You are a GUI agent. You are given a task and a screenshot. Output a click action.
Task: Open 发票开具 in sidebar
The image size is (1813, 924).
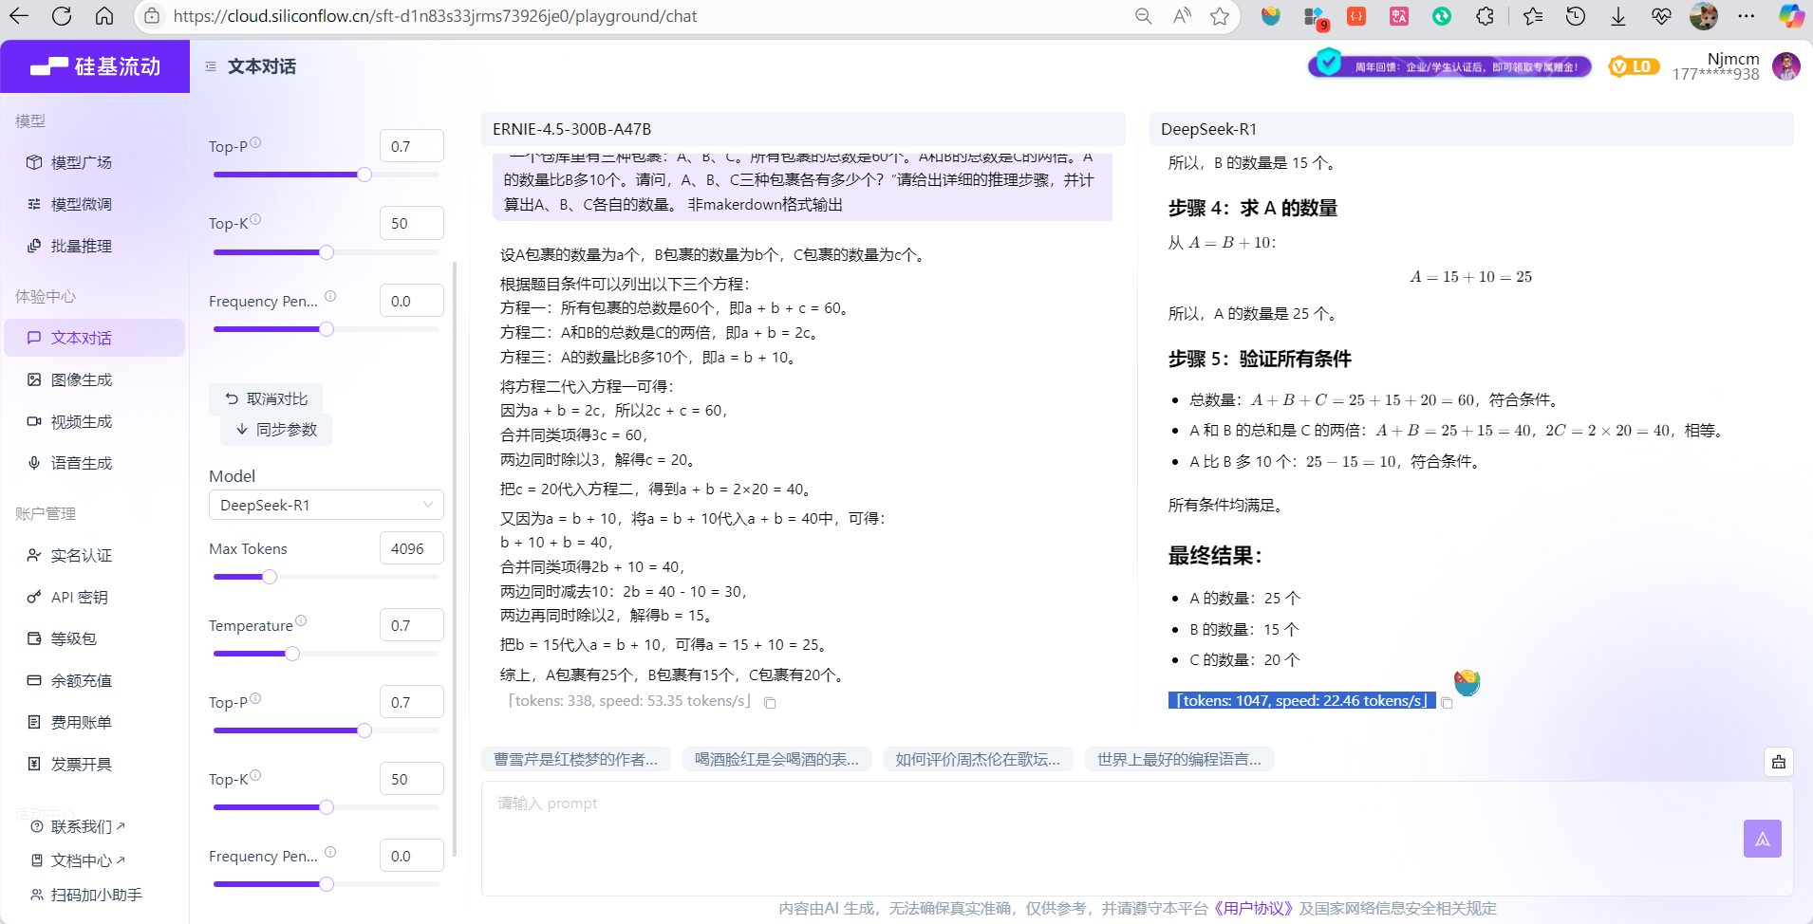click(x=95, y=764)
